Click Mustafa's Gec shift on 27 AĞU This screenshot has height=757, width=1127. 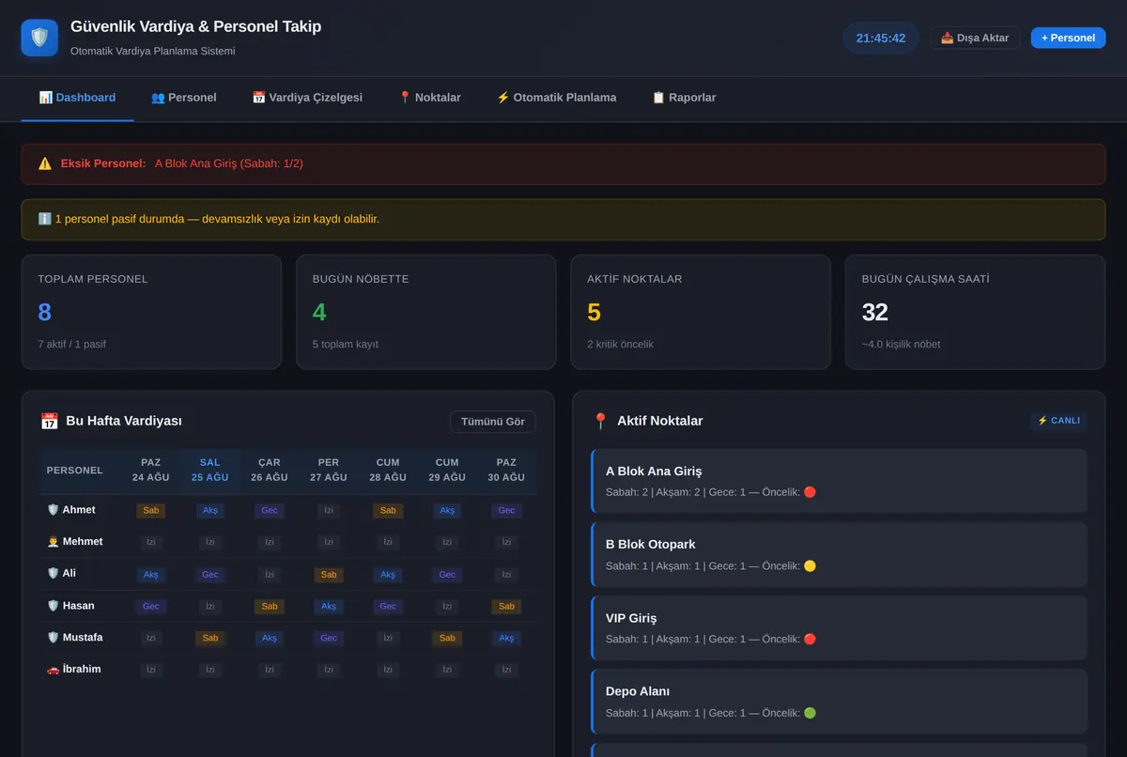coord(329,638)
